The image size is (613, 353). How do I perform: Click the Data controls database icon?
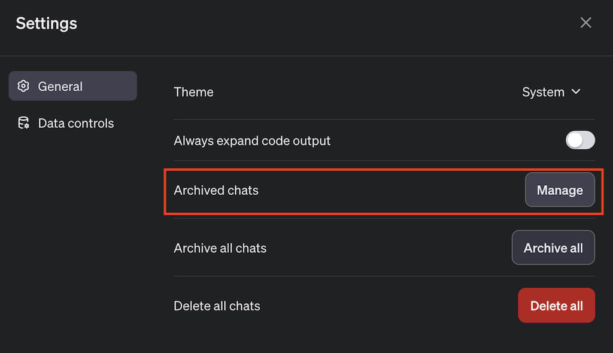click(x=23, y=123)
